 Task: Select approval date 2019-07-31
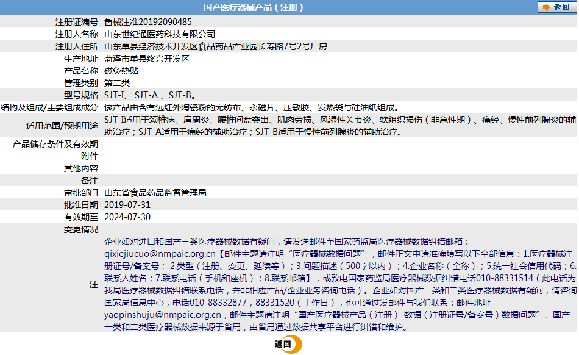pos(127,205)
